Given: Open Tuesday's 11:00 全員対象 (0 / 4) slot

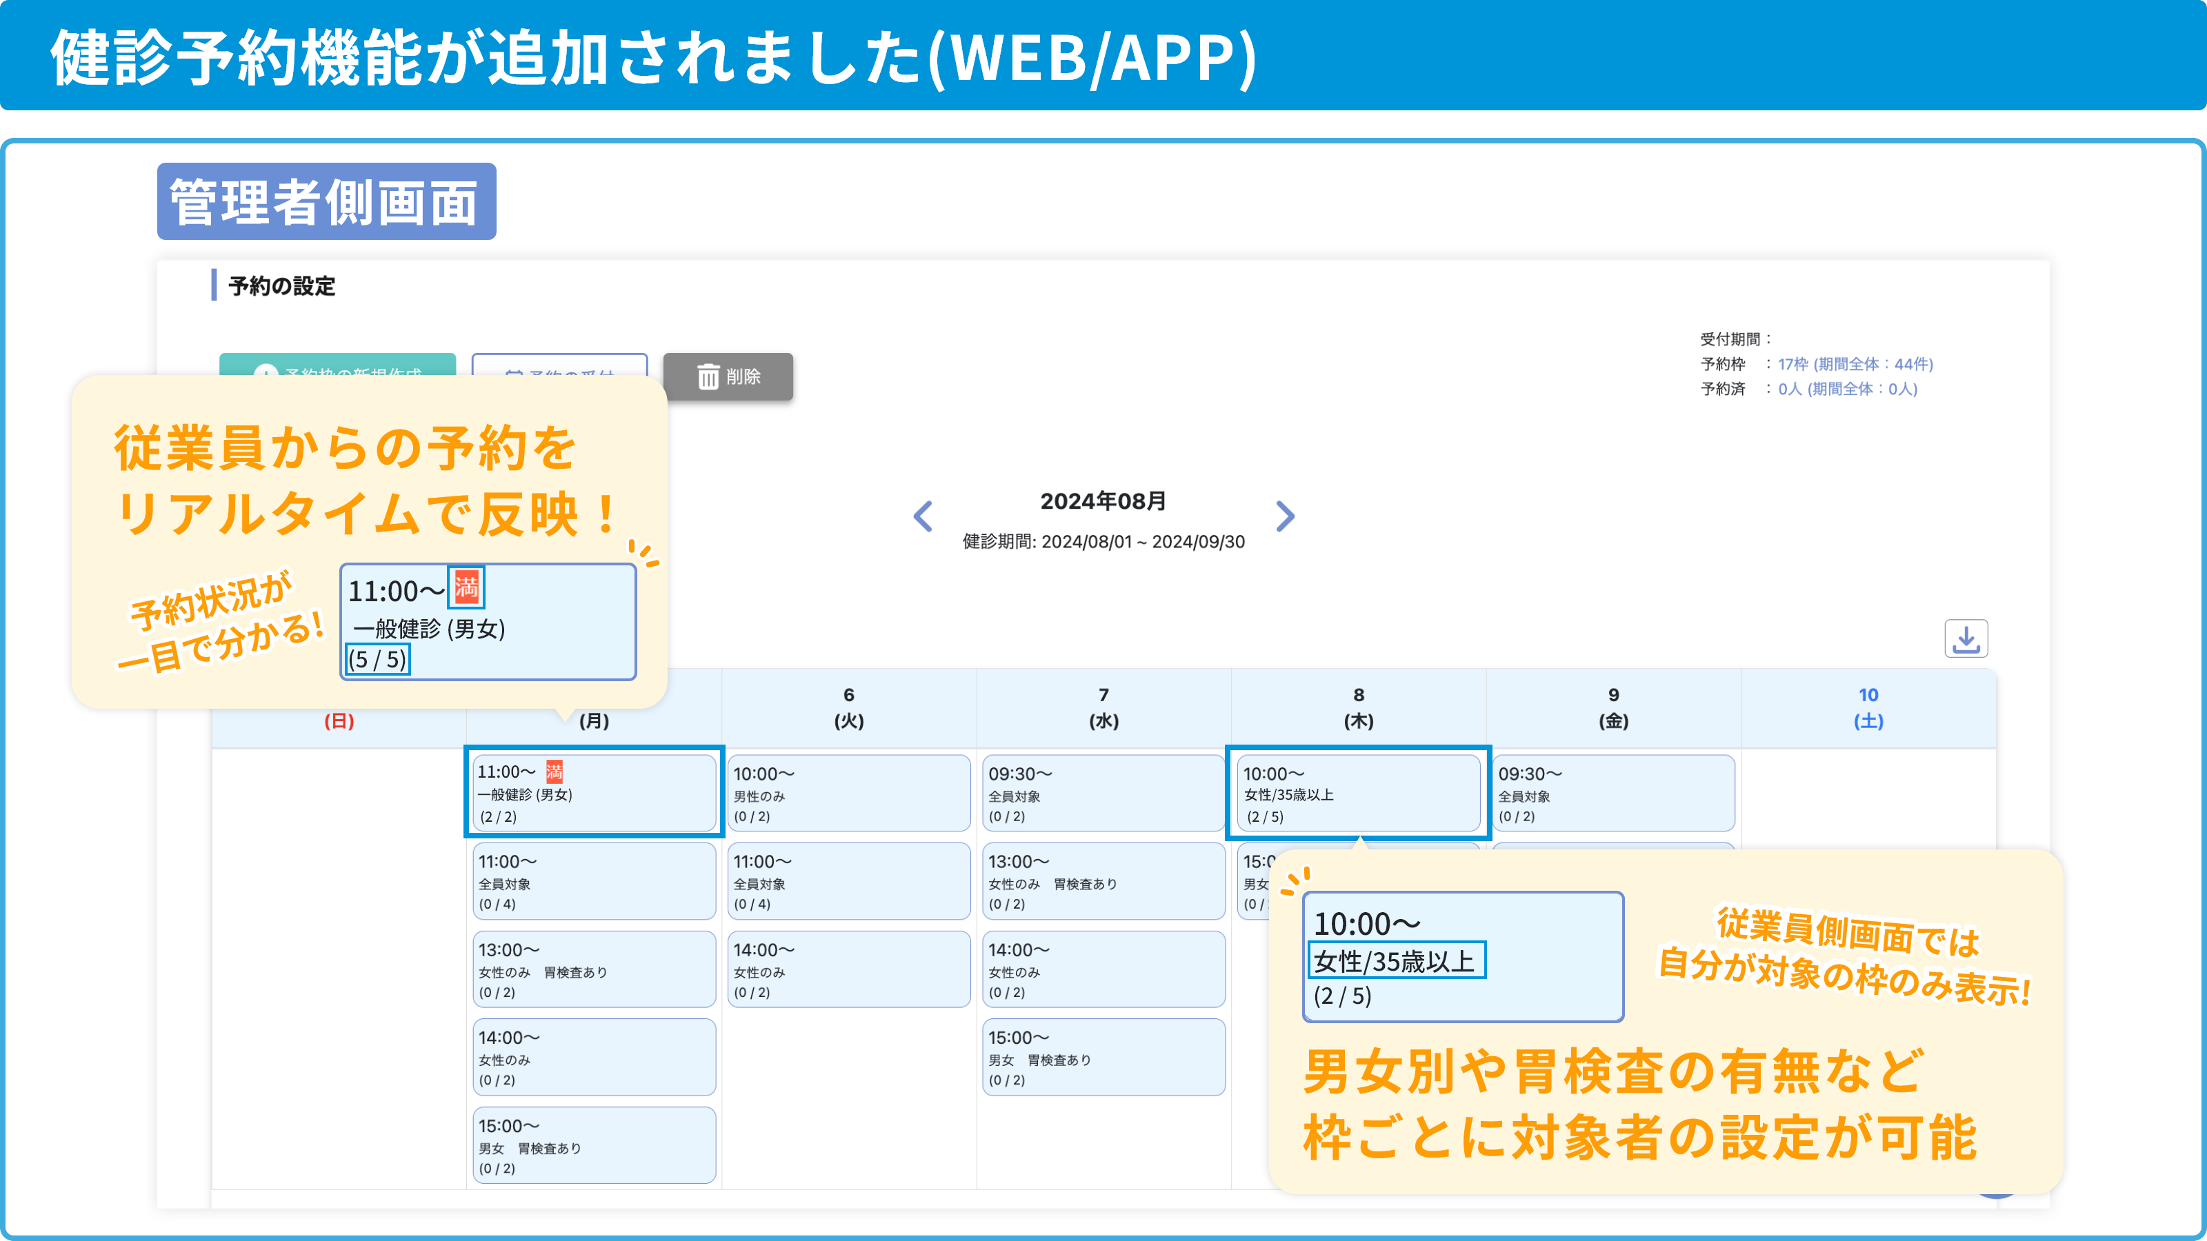Looking at the screenshot, I should pyautogui.click(x=848, y=881).
